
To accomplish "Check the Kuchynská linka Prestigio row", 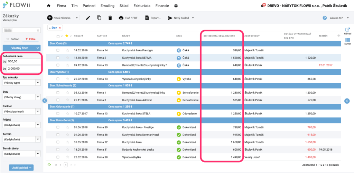I will tap(58, 50).
